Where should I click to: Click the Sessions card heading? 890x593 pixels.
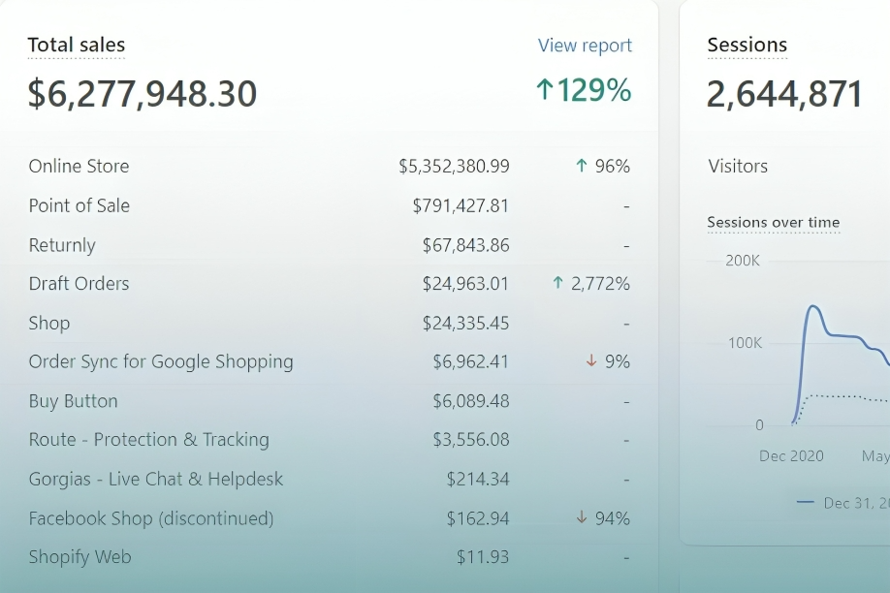tap(747, 45)
